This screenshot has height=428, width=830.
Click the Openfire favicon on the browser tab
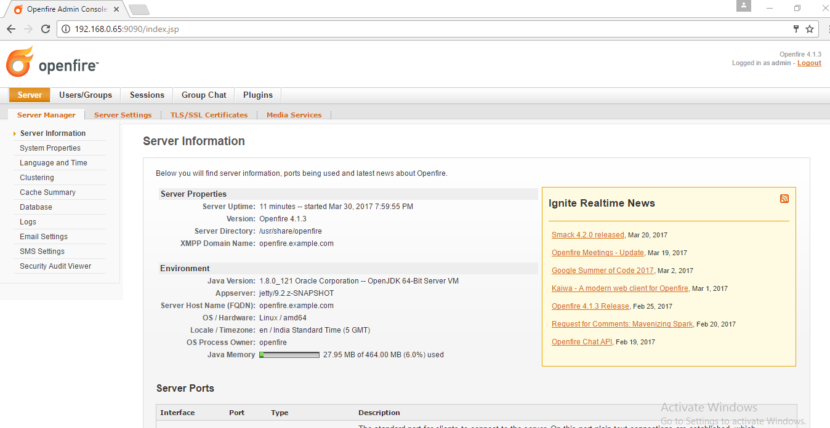coord(18,9)
